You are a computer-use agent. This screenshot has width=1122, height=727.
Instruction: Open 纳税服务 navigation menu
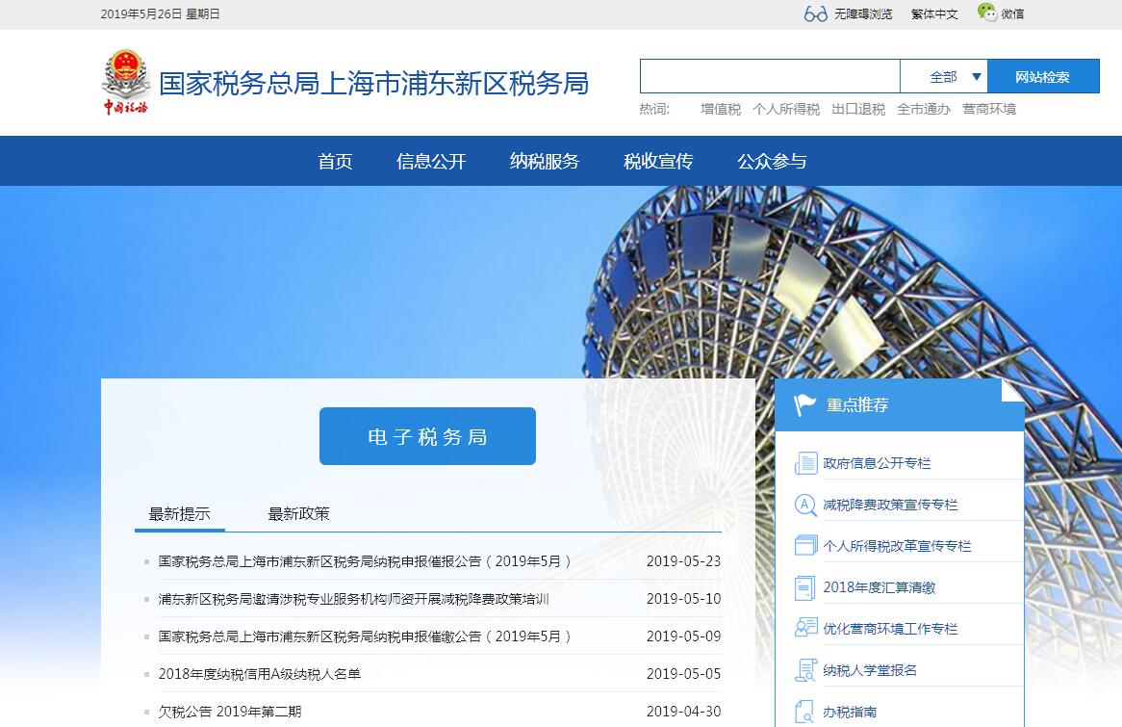pos(545,161)
